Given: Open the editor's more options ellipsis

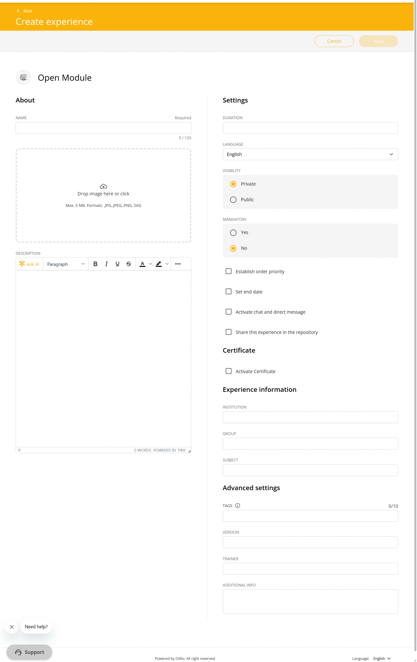Looking at the screenshot, I should click(x=178, y=264).
